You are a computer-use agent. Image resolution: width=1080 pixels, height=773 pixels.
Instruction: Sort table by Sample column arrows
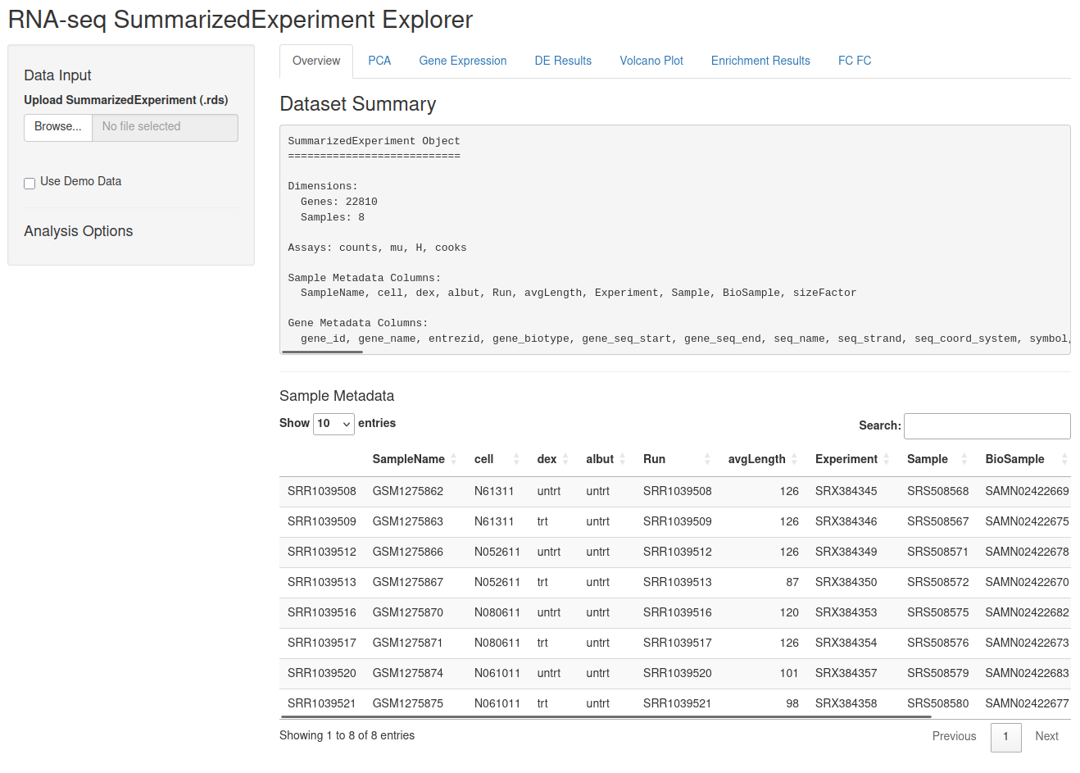(964, 459)
